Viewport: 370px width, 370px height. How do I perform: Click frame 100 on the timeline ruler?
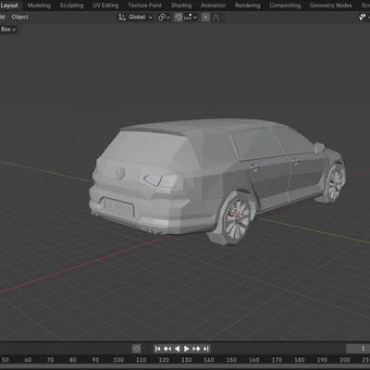tap(118, 360)
